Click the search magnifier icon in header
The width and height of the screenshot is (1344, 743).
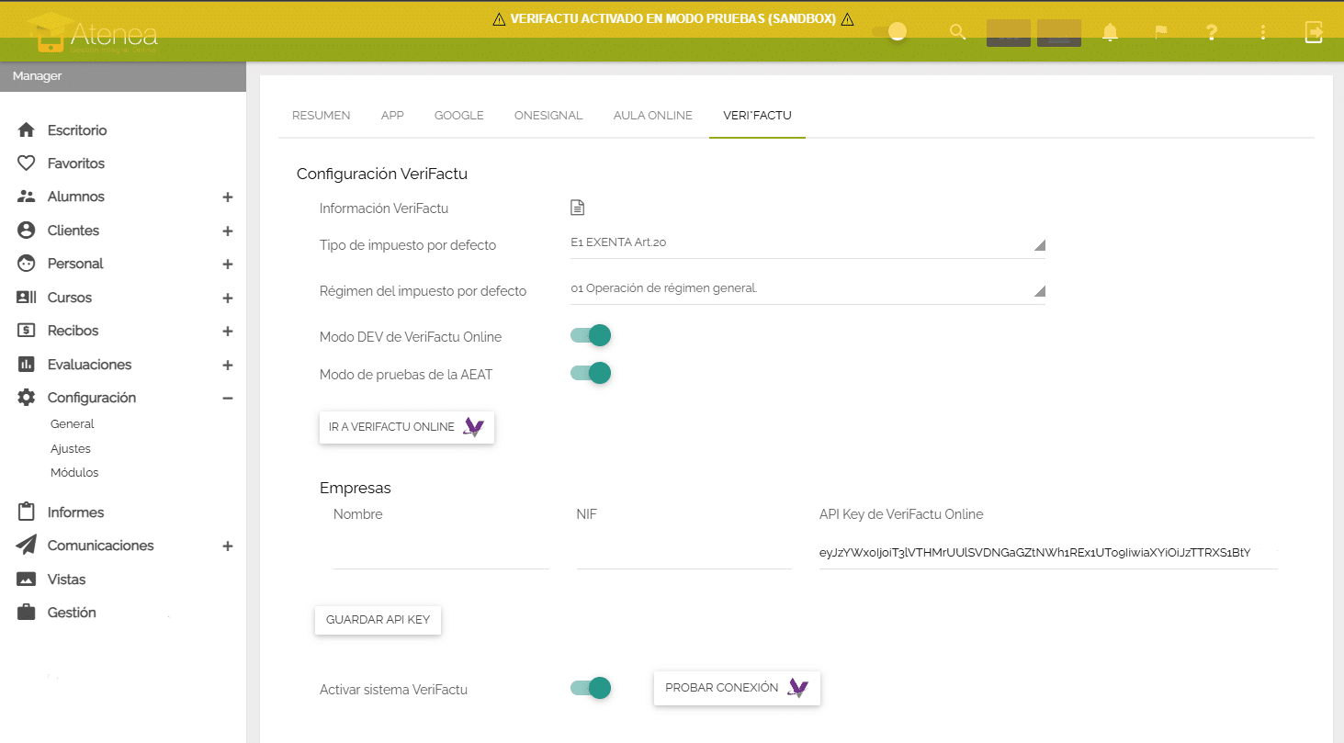click(x=957, y=33)
